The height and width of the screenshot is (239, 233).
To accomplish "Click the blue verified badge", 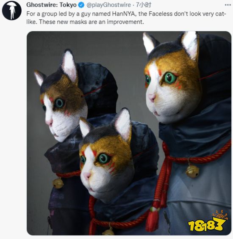I will pos(81,5).
